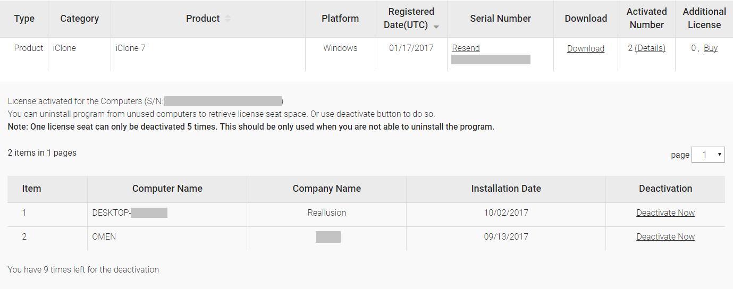Screen dimensions: 733x289
Task: Open activated number Details link
Action: [x=650, y=48]
